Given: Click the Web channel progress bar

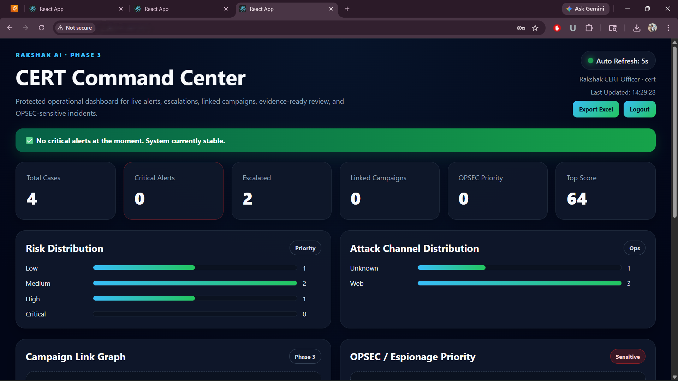Looking at the screenshot, I should tap(519, 283).
